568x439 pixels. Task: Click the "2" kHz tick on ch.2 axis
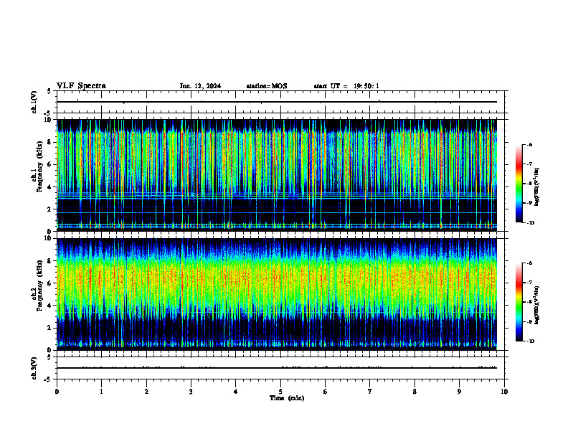50,328
